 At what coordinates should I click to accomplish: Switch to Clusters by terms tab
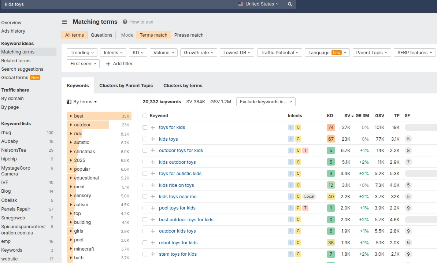click(183, 86)
